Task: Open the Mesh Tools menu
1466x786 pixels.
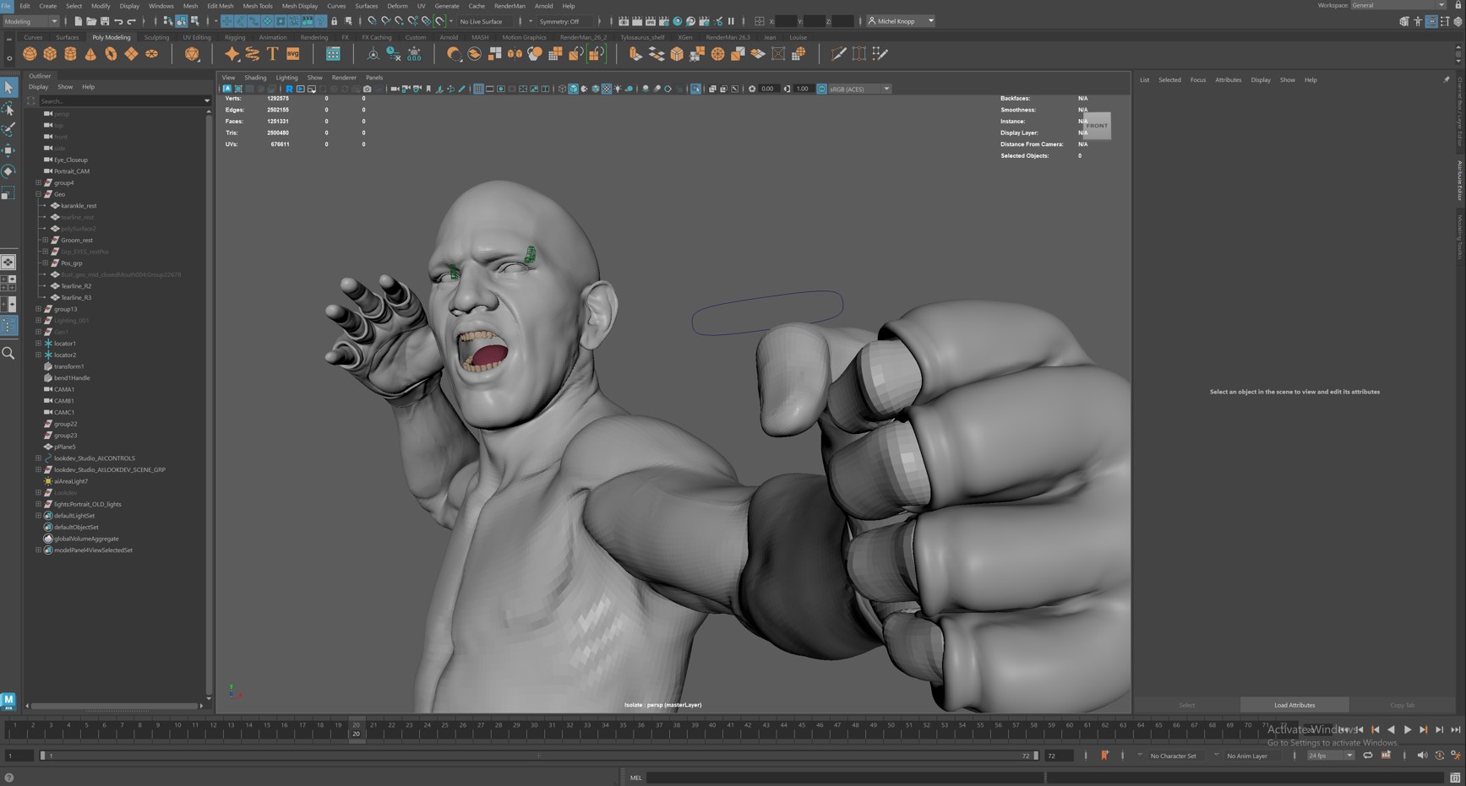Action: (258, 6)
